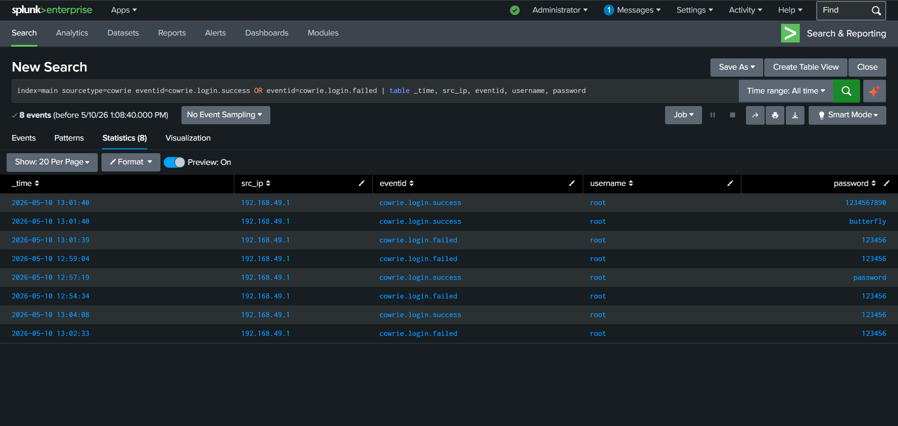The height and width of the screenshot is (426, 898).
Task: Open the Modules nav item
Action: coord(323,33)
